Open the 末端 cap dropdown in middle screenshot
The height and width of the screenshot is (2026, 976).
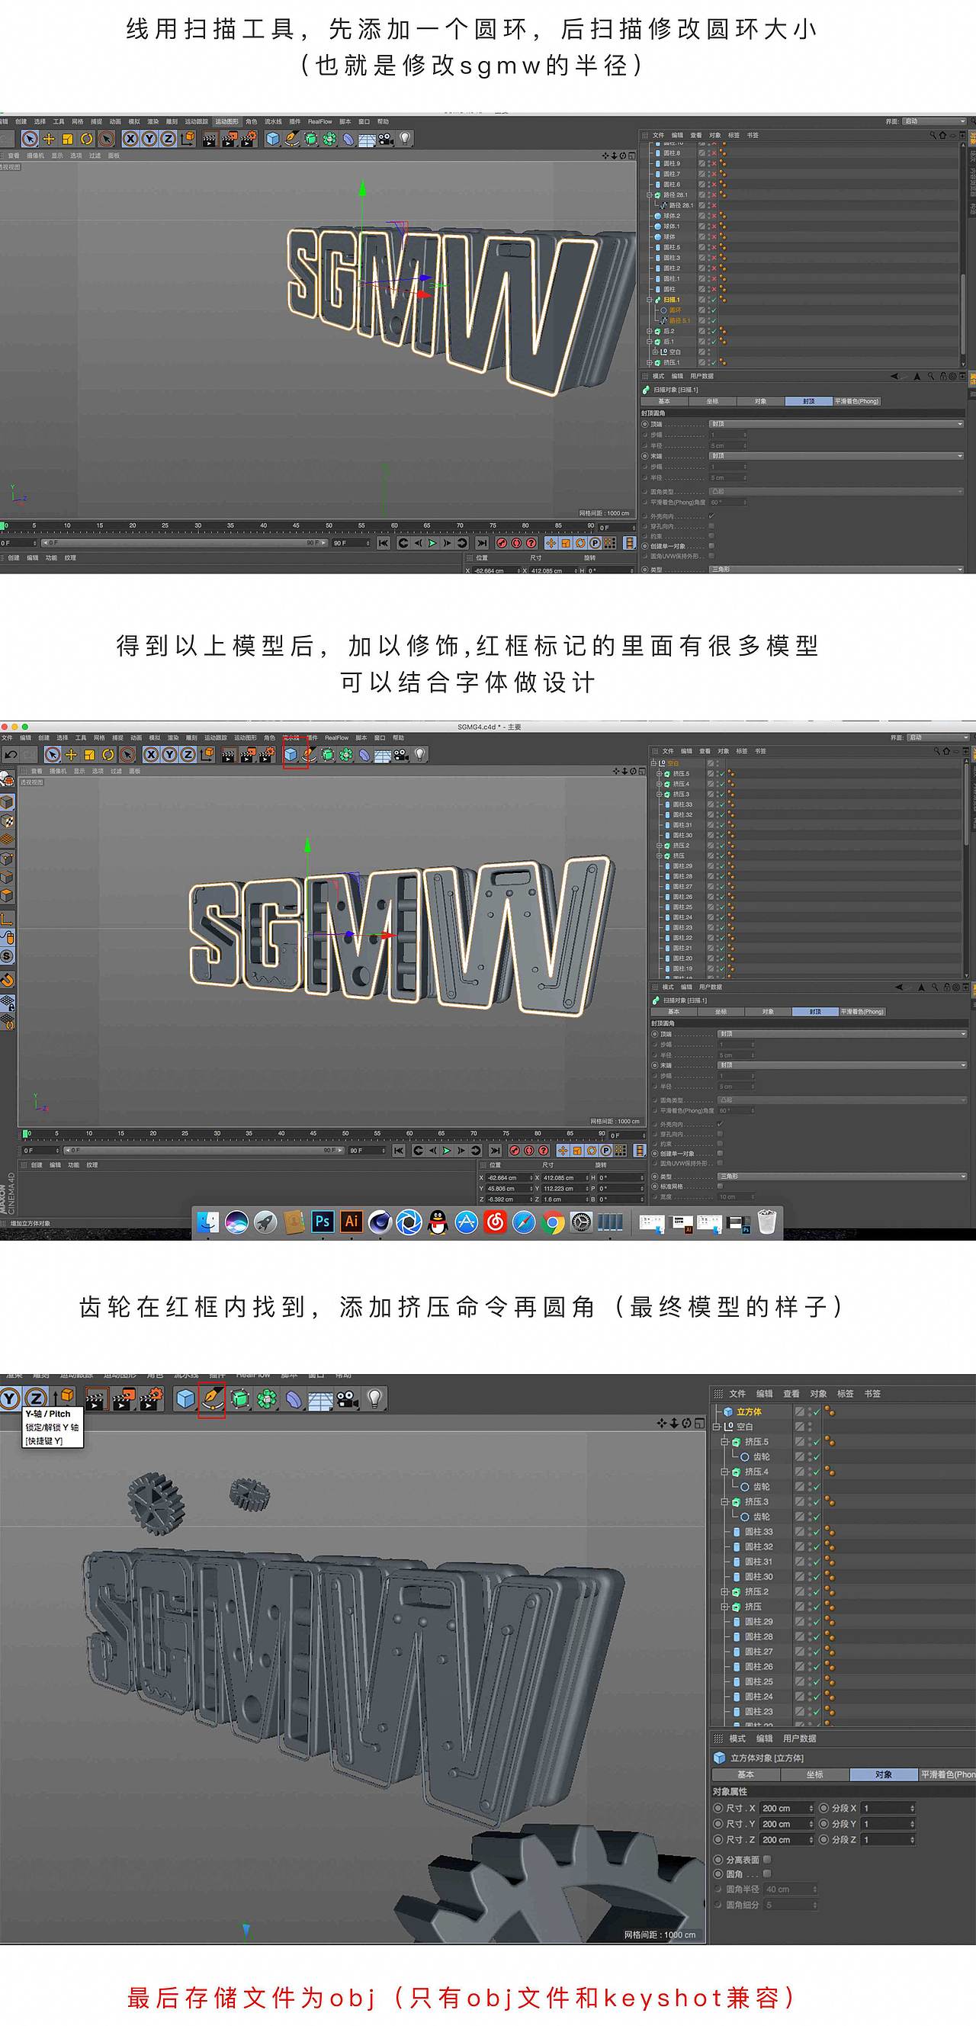841,1065
